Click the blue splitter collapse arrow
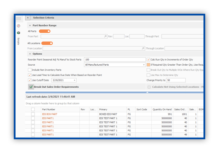The image size is (219, 153). click(147, 92)
